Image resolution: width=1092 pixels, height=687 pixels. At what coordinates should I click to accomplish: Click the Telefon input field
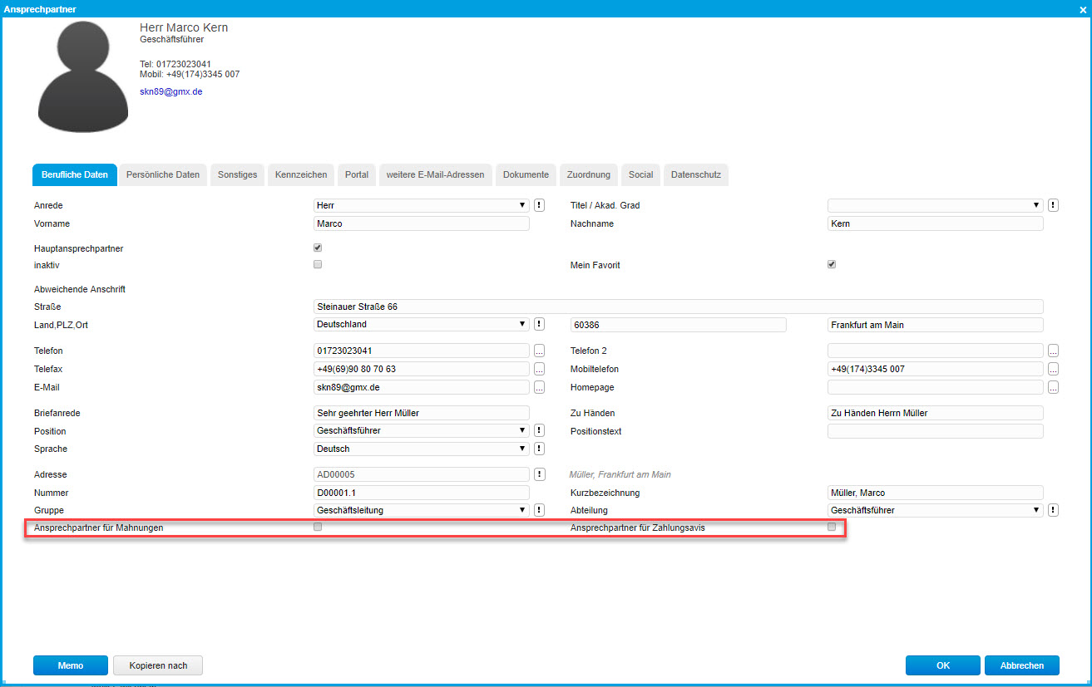[422, 351]
